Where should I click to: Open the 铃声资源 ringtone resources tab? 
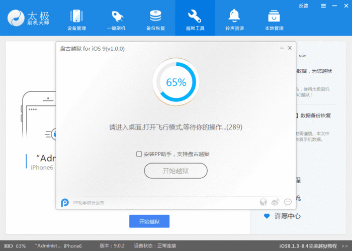(234, 20)
